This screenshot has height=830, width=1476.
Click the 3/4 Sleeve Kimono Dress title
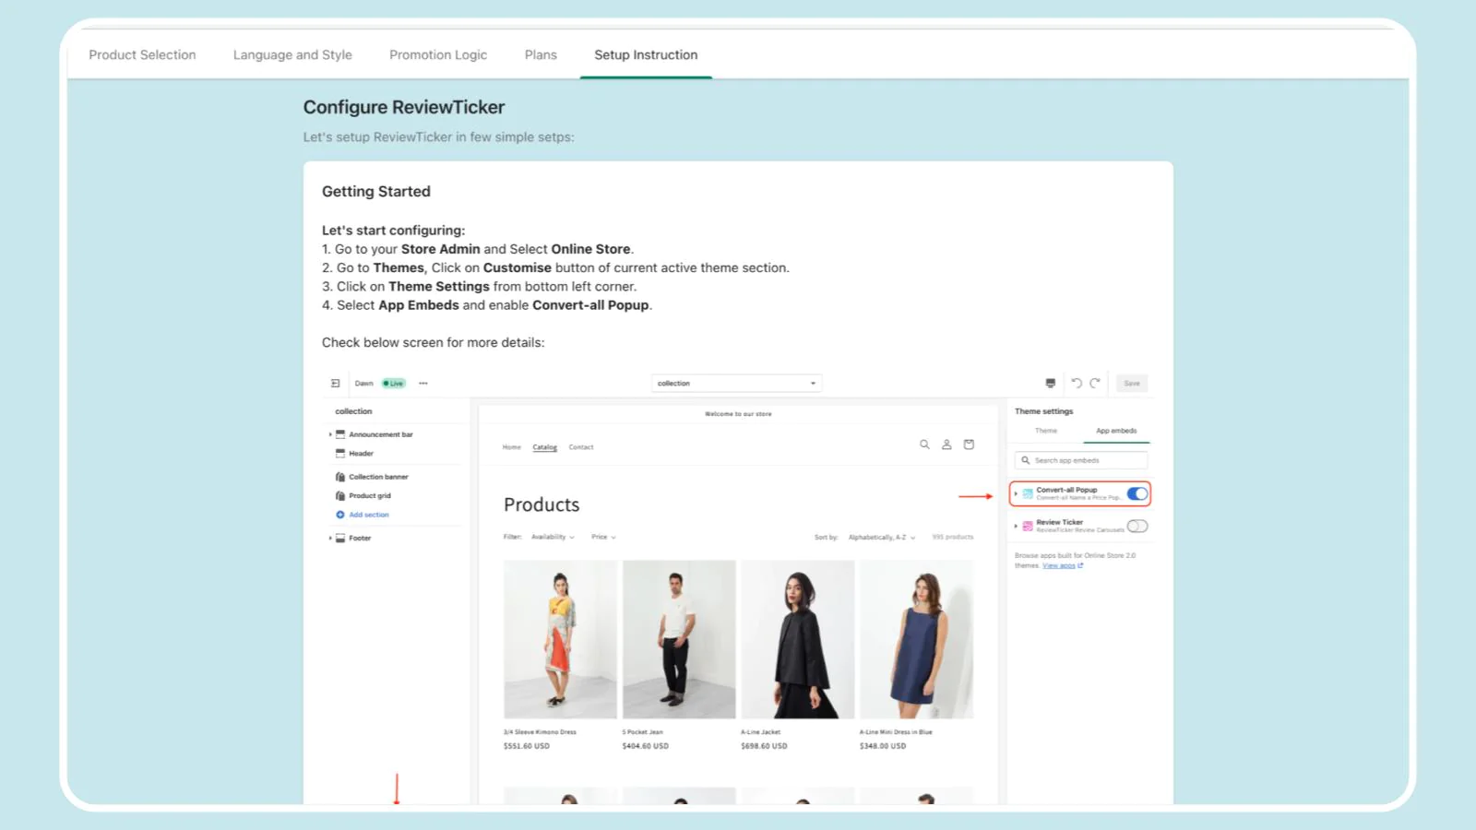[540, 732]
